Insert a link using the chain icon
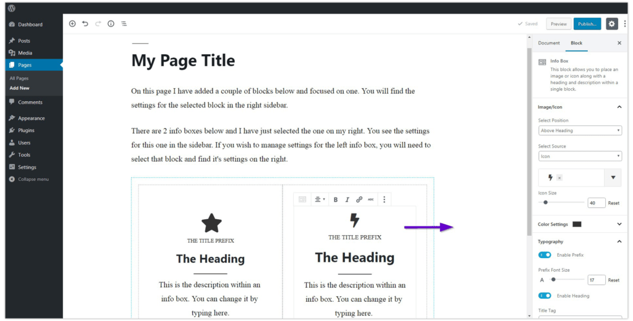The image size is (633, 321). click(359, 199)
